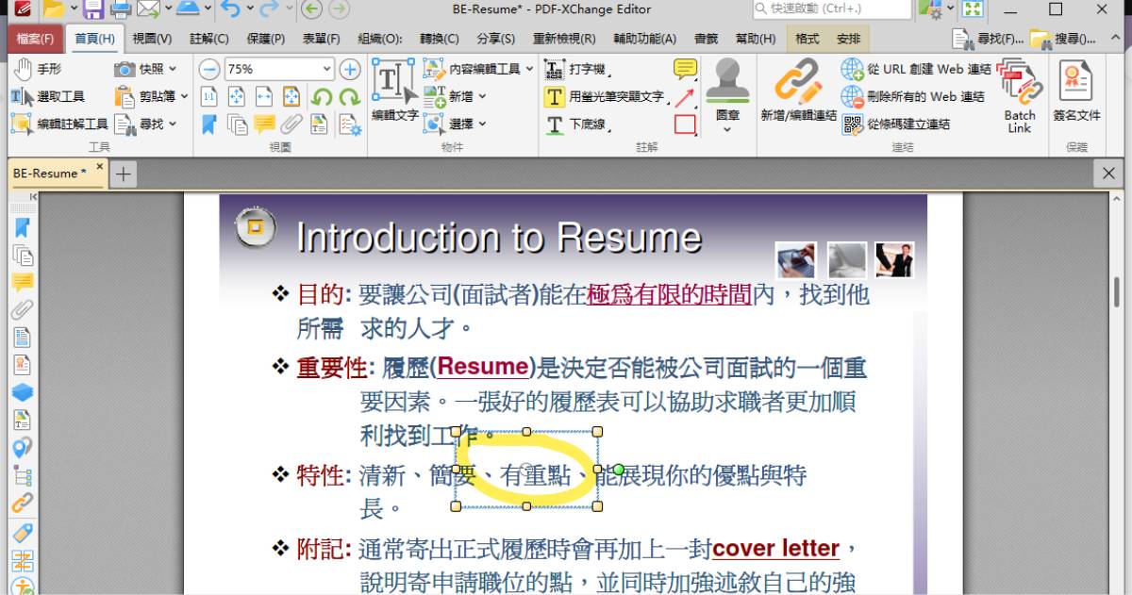Open Add/Edit Links tool (新增/編輯連結)
The width and height of the screenshot is (1132, 595).
(x=799, y=92)
